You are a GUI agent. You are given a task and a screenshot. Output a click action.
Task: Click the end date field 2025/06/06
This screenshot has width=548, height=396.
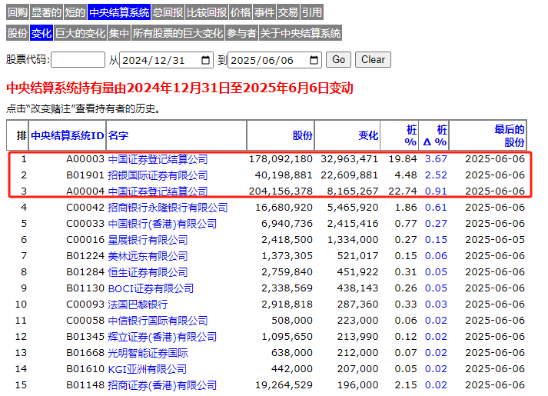click(x=274, y=60)
